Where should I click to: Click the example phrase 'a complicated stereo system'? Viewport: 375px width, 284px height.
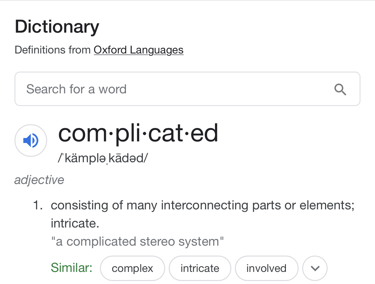(x=137, y=242)
